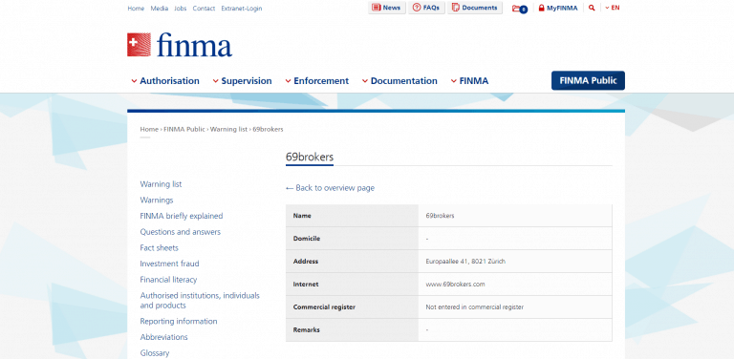Open Financial literacy in sidebar
Image resolution: width=734 pixels, height=359 pixels.
point(168,280)
